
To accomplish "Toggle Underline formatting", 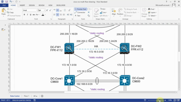I will [31, 14].
